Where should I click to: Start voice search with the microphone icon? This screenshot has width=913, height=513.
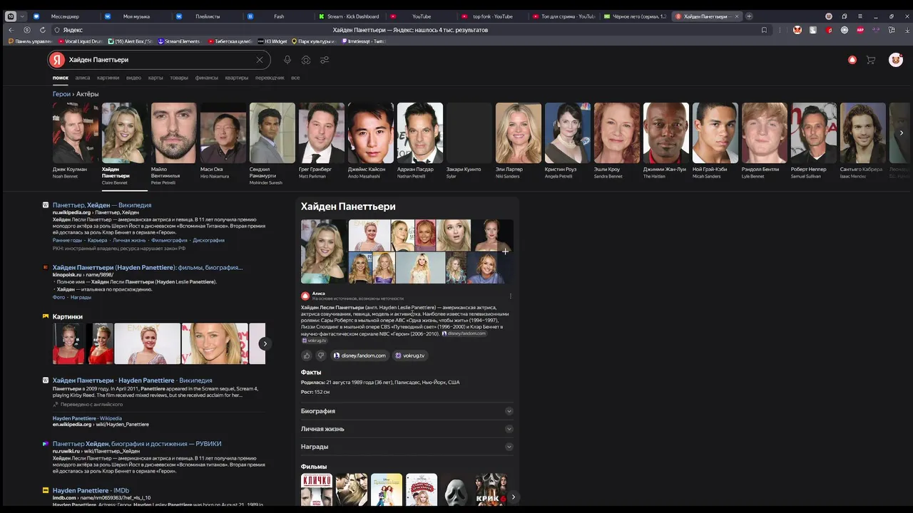(x=287, y=60)
